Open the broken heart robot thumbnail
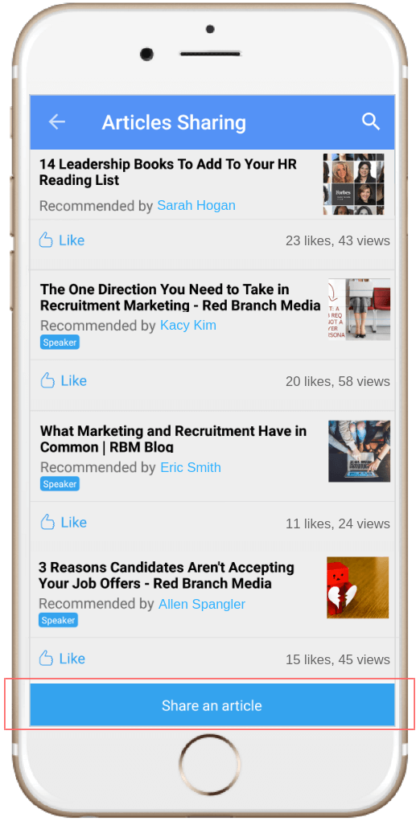This screenshot has width=420, height=821. tap(358, 588)
